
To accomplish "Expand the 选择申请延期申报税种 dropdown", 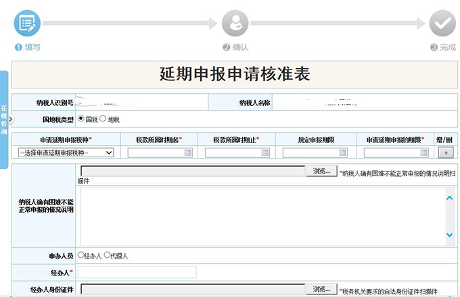I will (x=66, y=153).
